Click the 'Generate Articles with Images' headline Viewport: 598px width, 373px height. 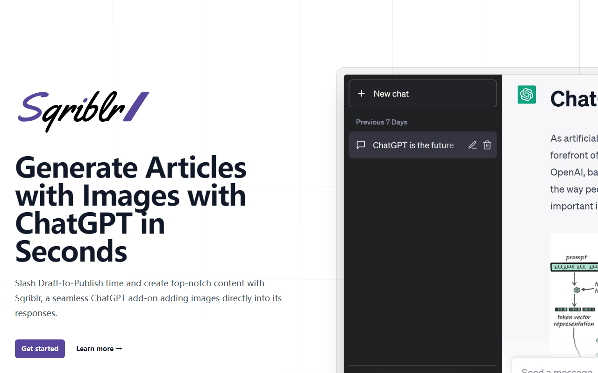click(131, 209)
